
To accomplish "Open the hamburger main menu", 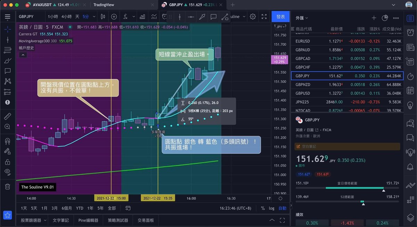I will pos(8,16).
